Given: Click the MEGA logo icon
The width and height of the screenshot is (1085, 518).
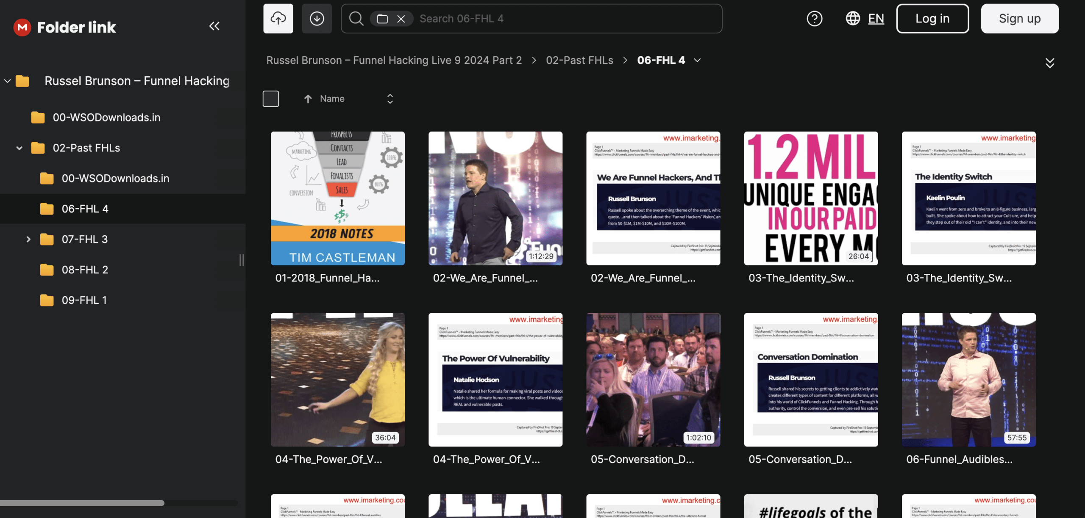Looking at the screenshot, I should tap(22, 28).
